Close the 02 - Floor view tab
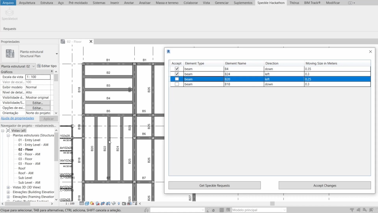 point(91,41)
